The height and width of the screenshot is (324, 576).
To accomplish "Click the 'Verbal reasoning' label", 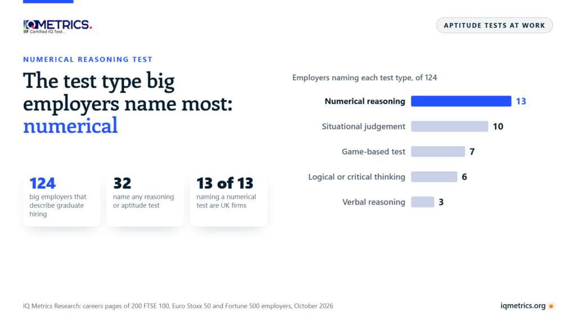I will [373, 202].
